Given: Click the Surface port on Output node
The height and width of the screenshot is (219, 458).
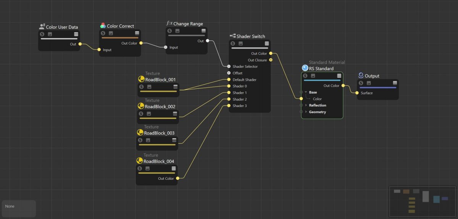Looking at the screenshot, I should 357,93.
